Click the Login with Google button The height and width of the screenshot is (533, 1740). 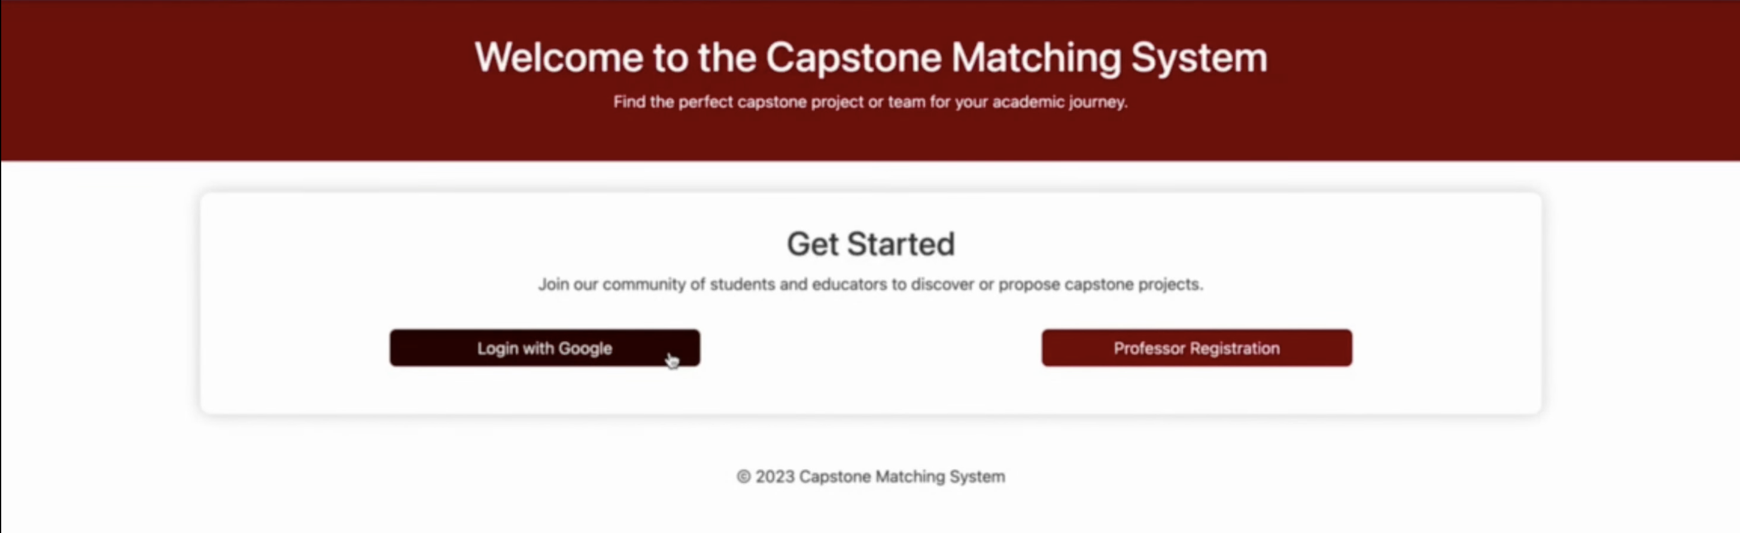[544, 348]
